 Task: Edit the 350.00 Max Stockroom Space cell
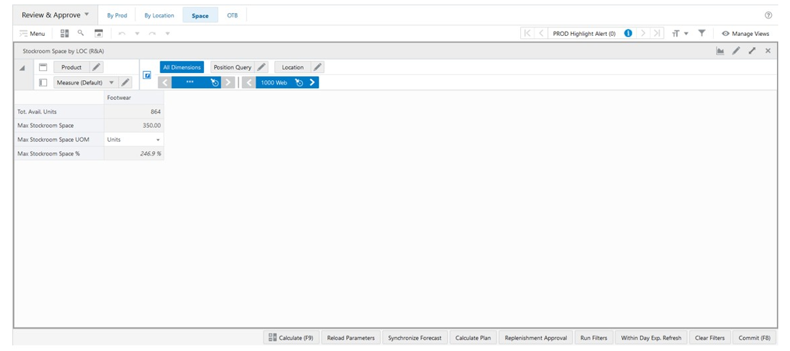click(134, 125)
